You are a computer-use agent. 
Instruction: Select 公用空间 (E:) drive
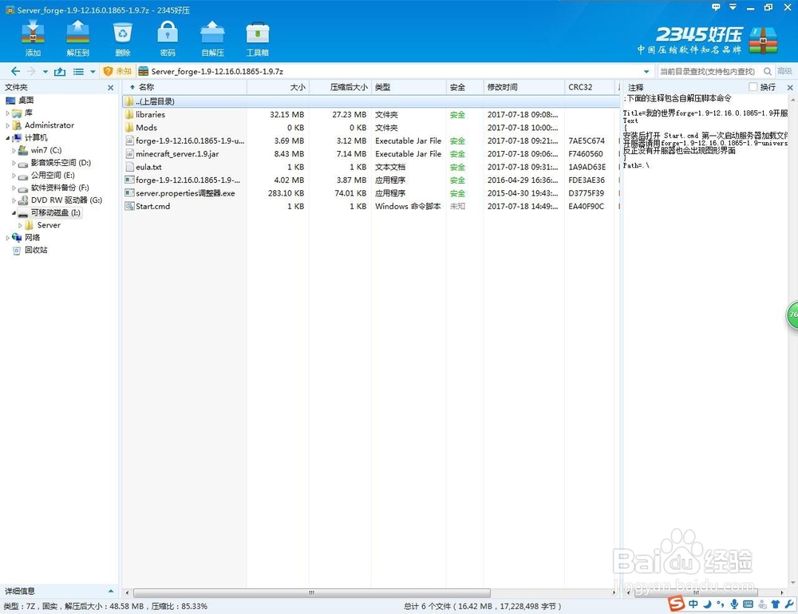coord(53,175)
